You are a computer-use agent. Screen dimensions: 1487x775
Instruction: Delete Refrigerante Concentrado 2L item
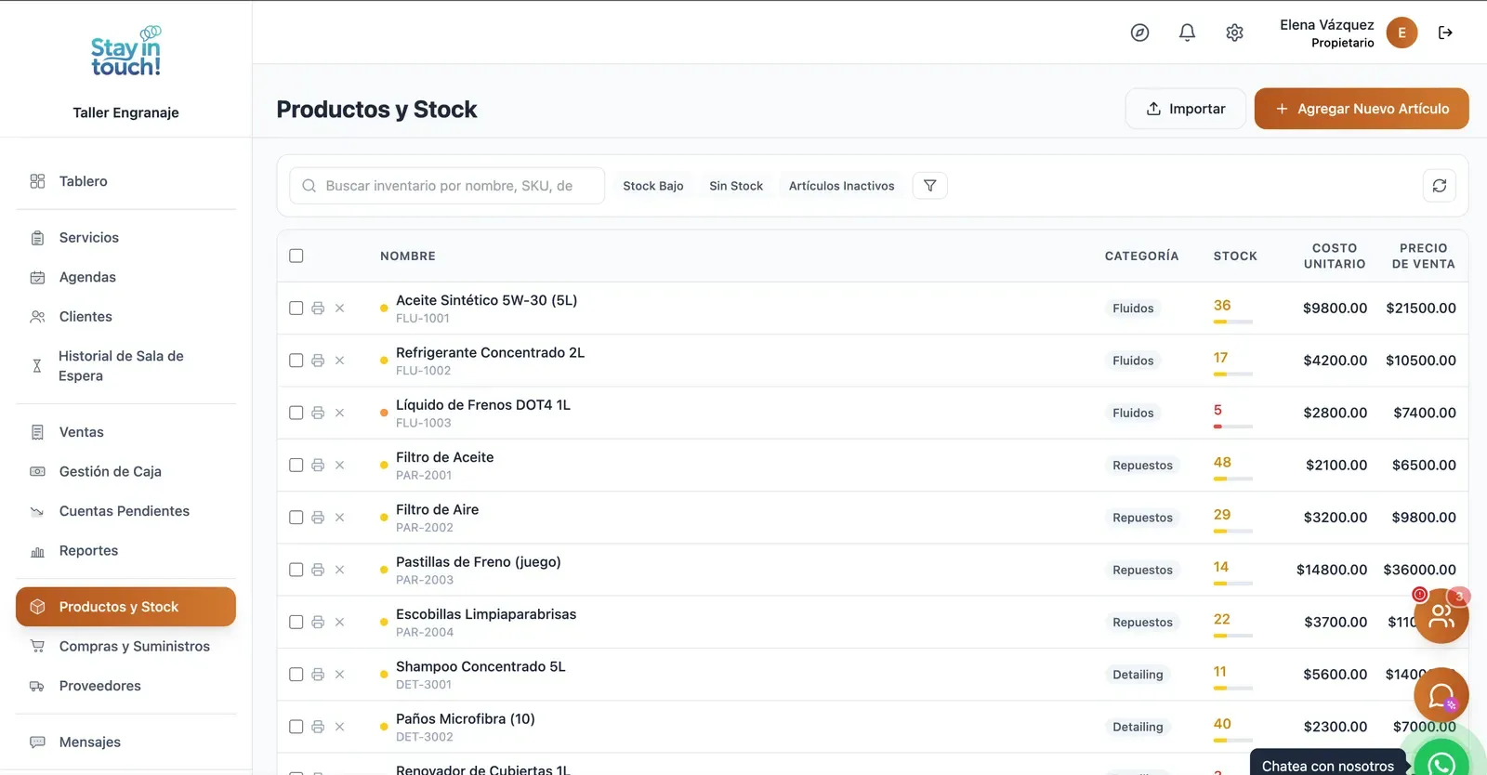click(339, 361)
